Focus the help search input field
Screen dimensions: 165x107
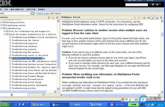click(17, 13)
